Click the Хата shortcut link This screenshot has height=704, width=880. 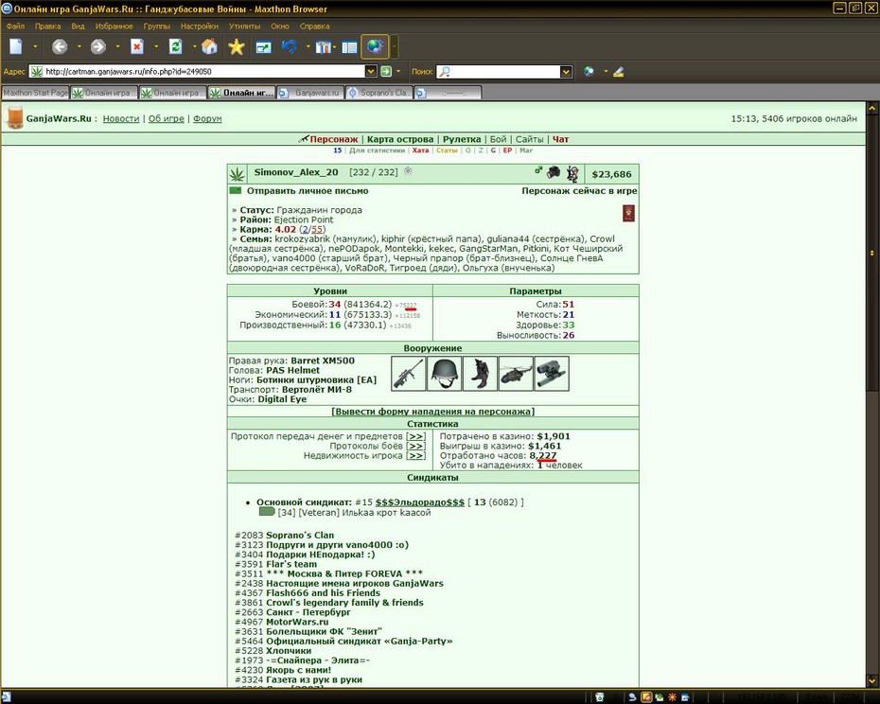click(x=420, y=150)
